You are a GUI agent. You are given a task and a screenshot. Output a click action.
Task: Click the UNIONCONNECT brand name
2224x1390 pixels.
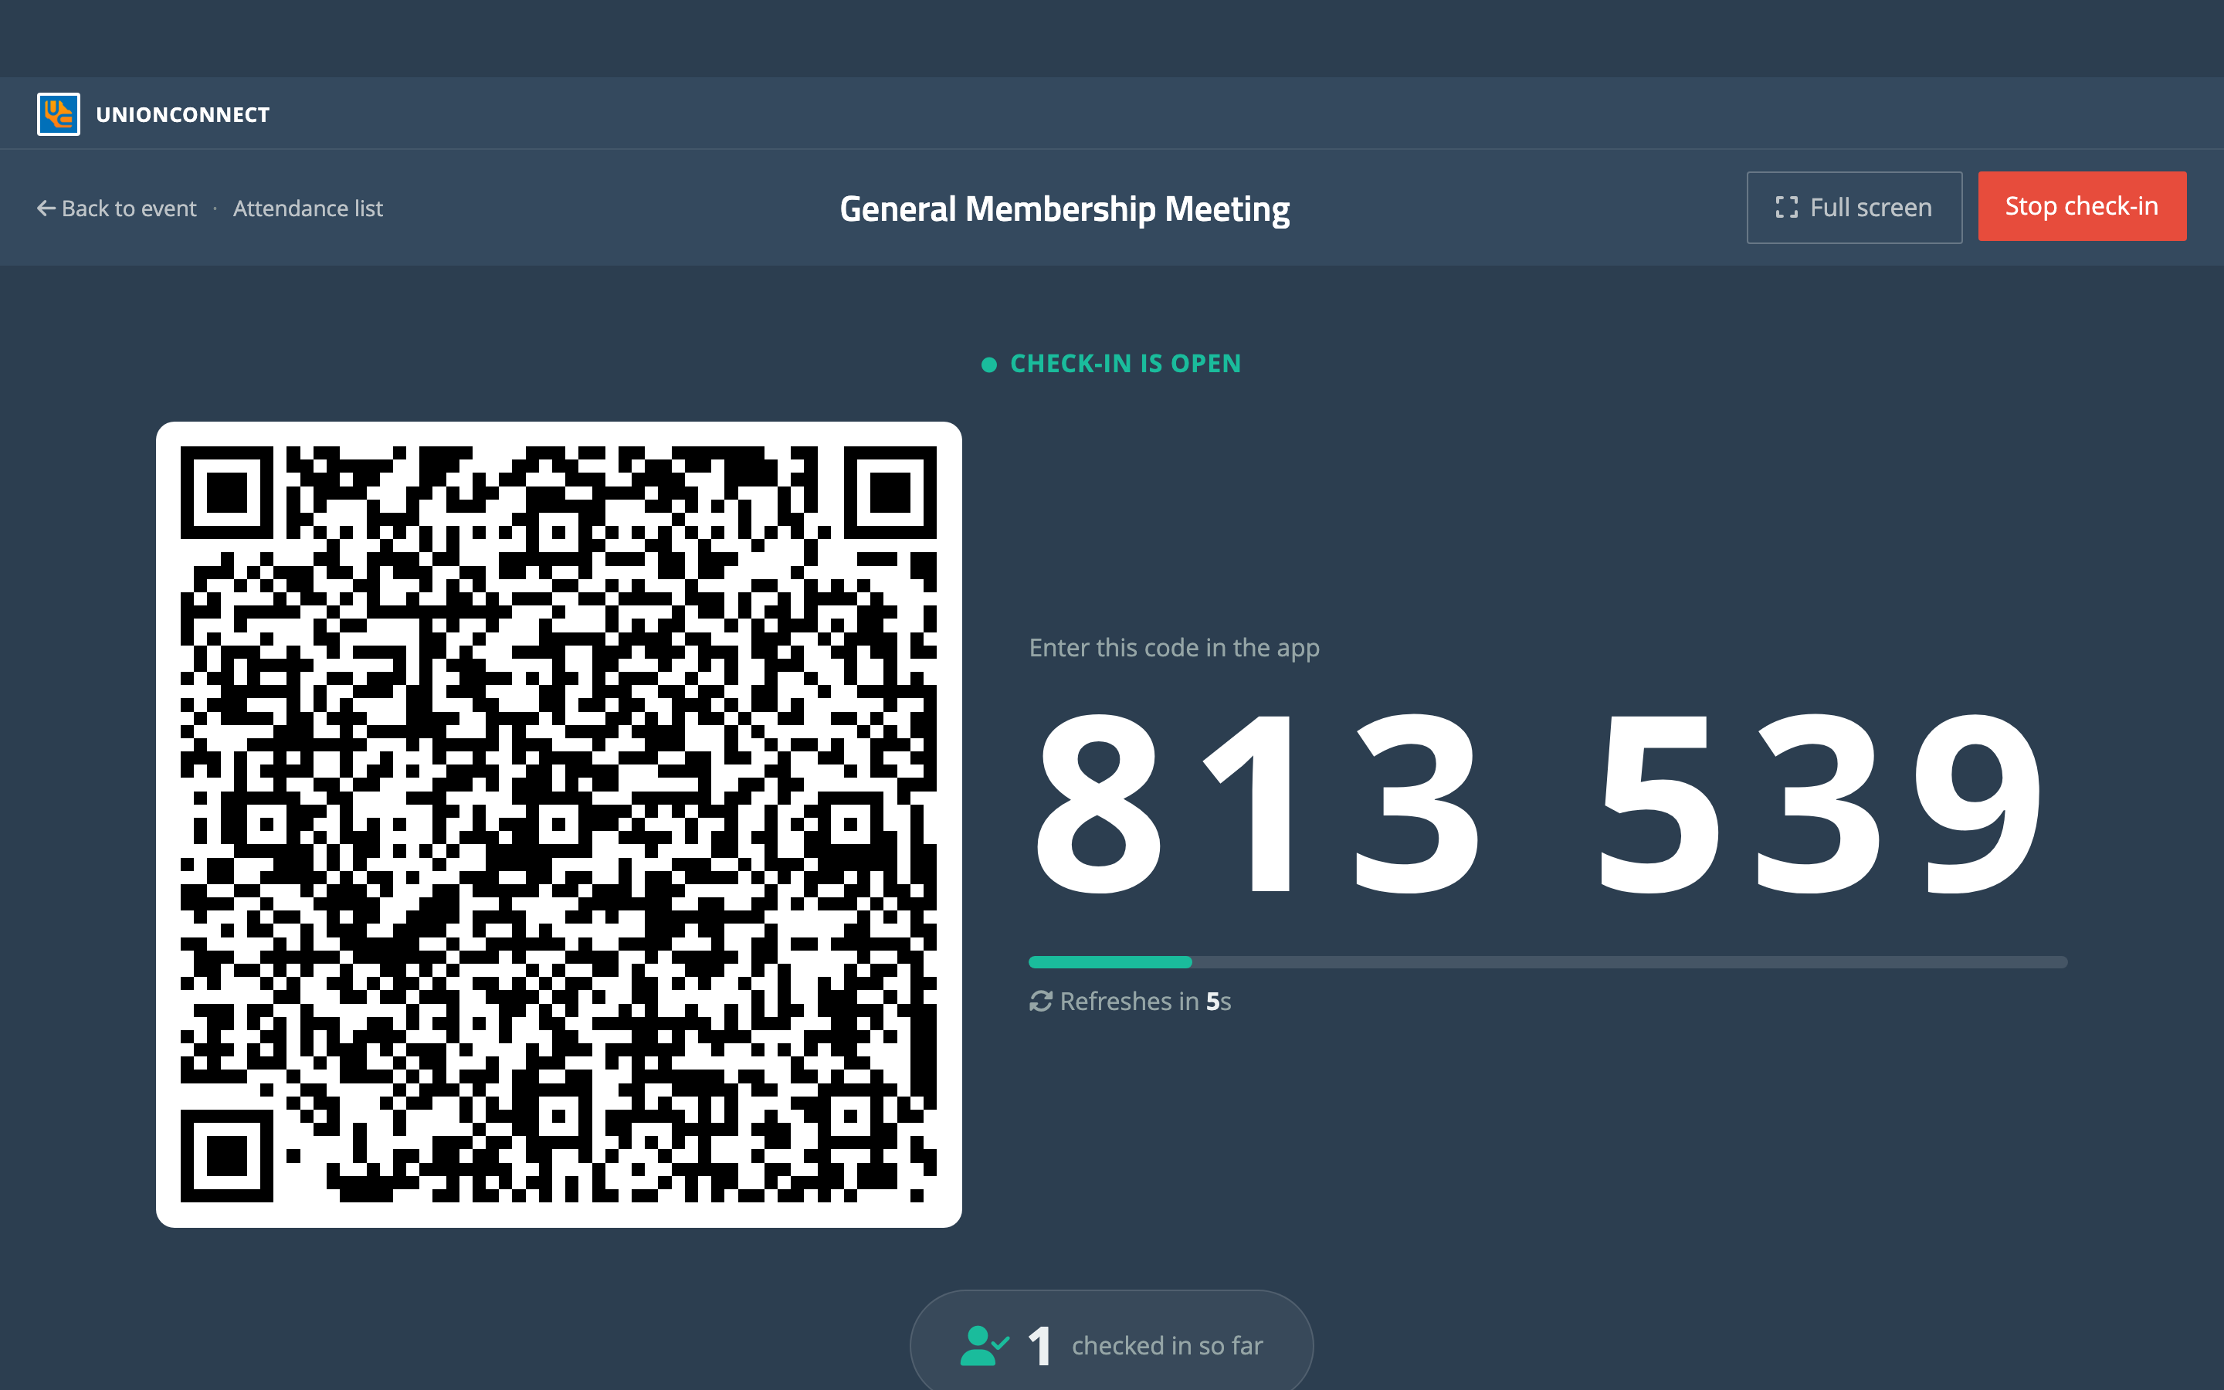(x=183, y=115)
